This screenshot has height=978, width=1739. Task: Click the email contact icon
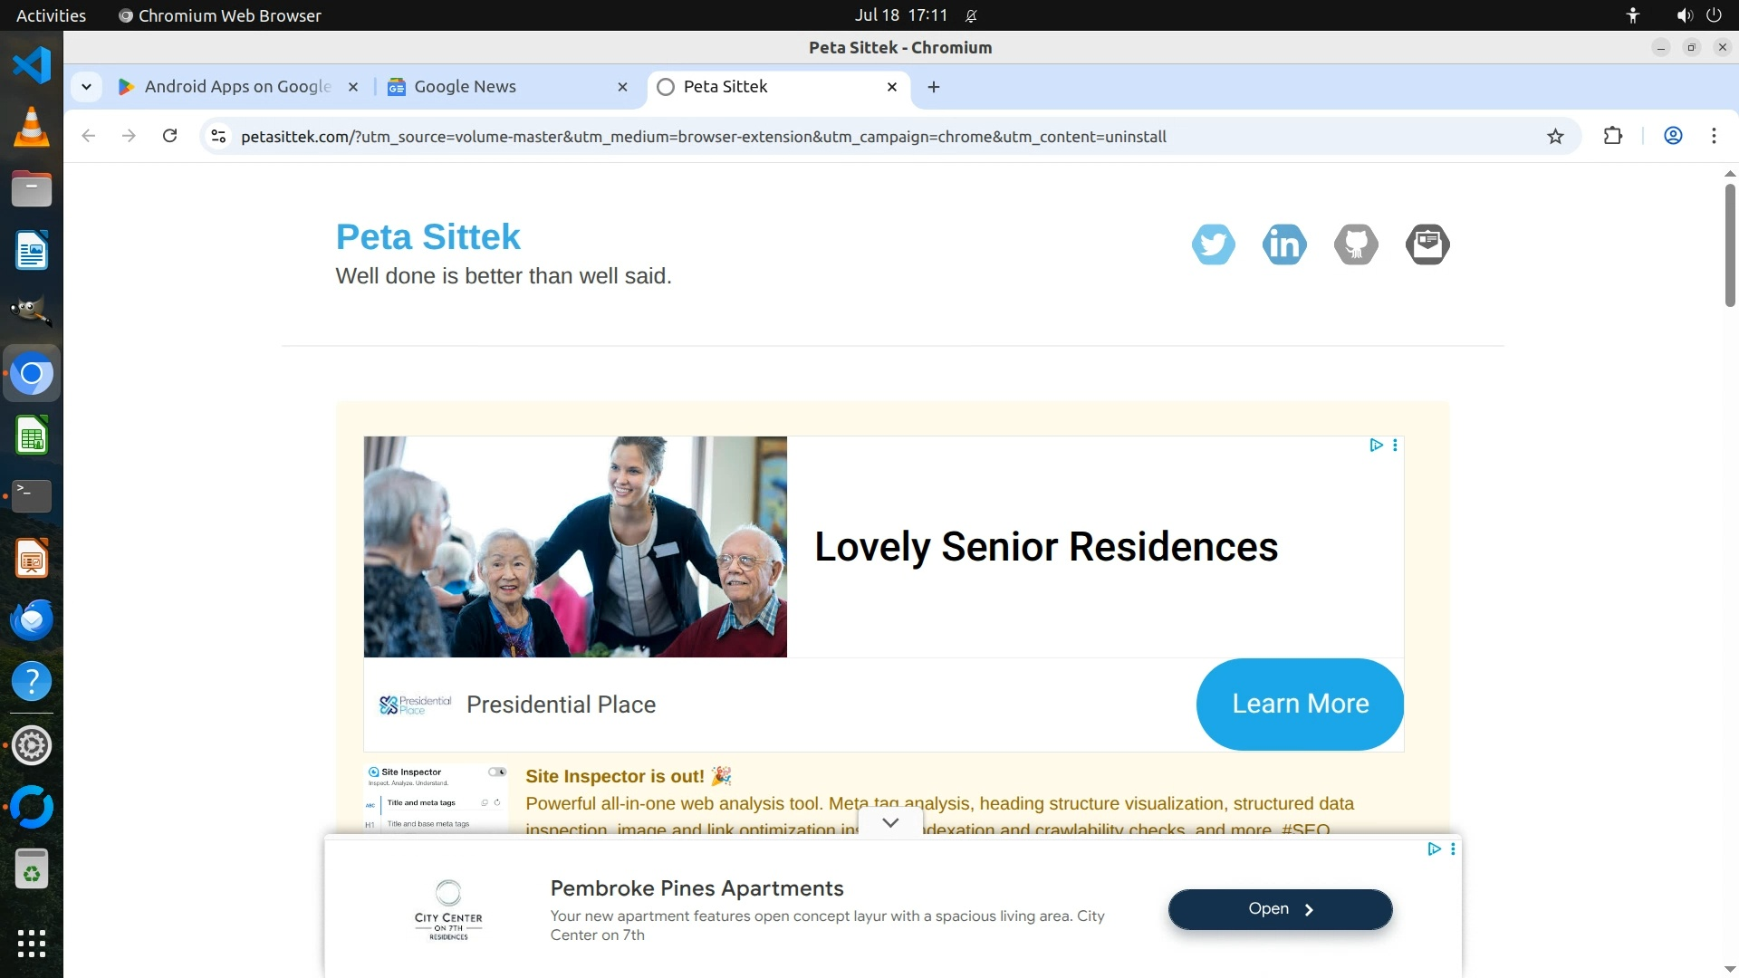click(1427, 244)
